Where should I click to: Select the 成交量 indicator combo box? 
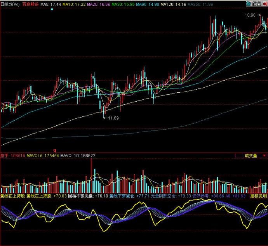pos(251,155)
